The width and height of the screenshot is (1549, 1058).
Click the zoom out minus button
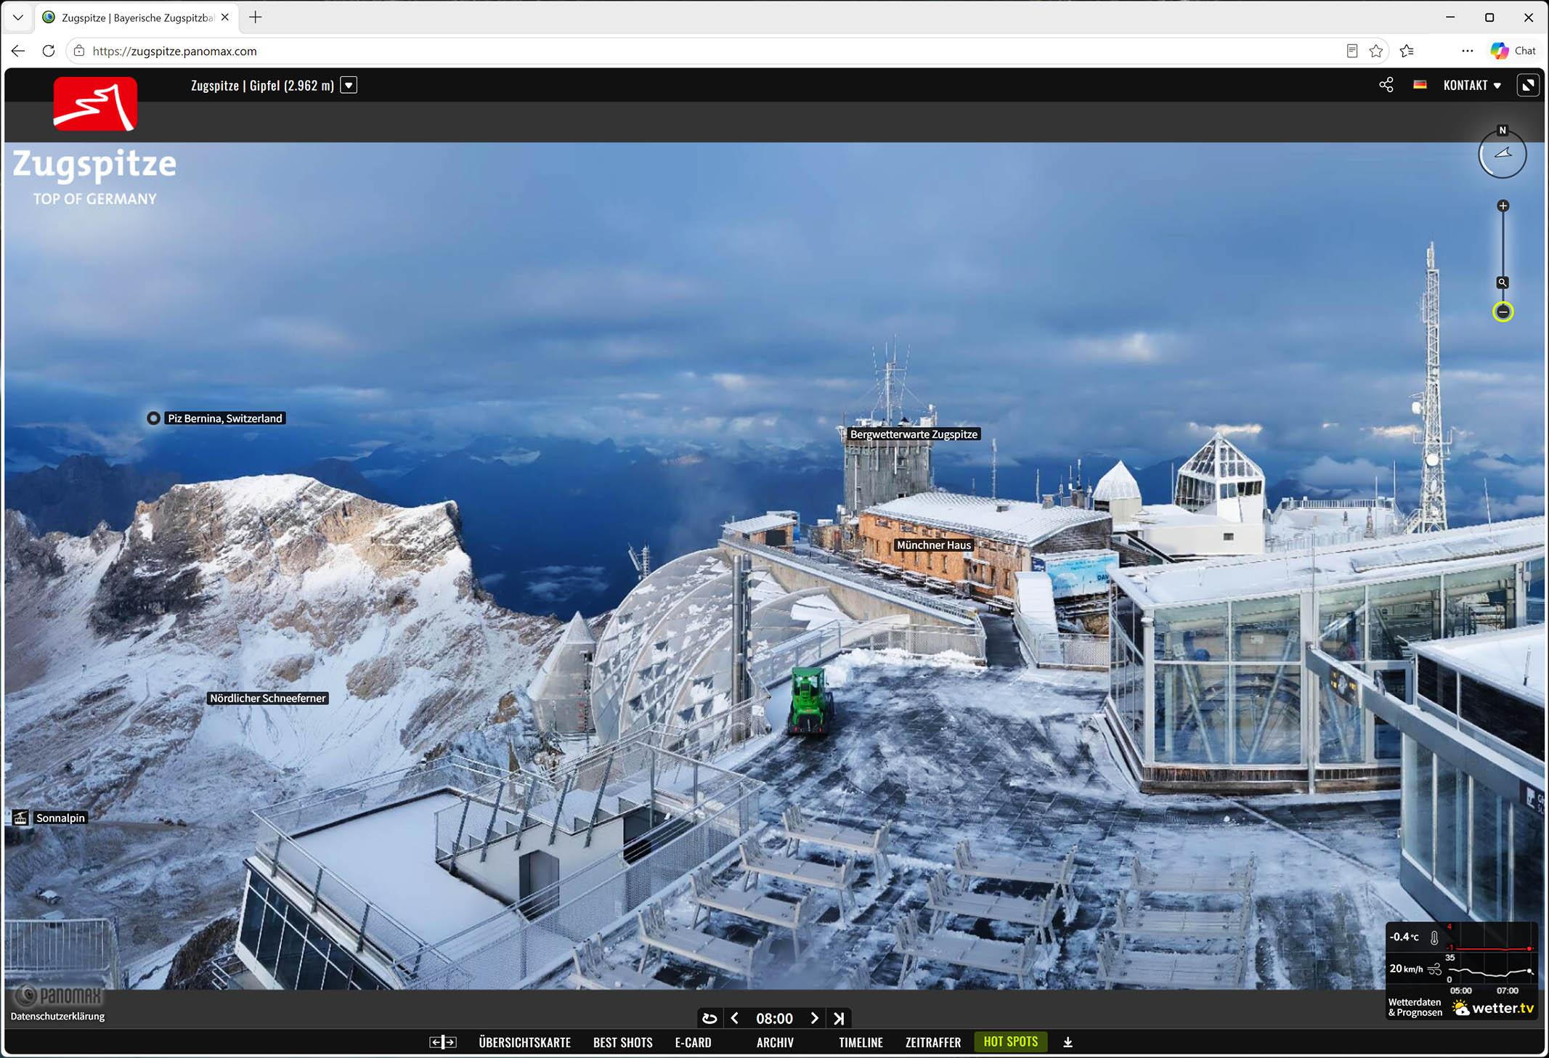1503,312
